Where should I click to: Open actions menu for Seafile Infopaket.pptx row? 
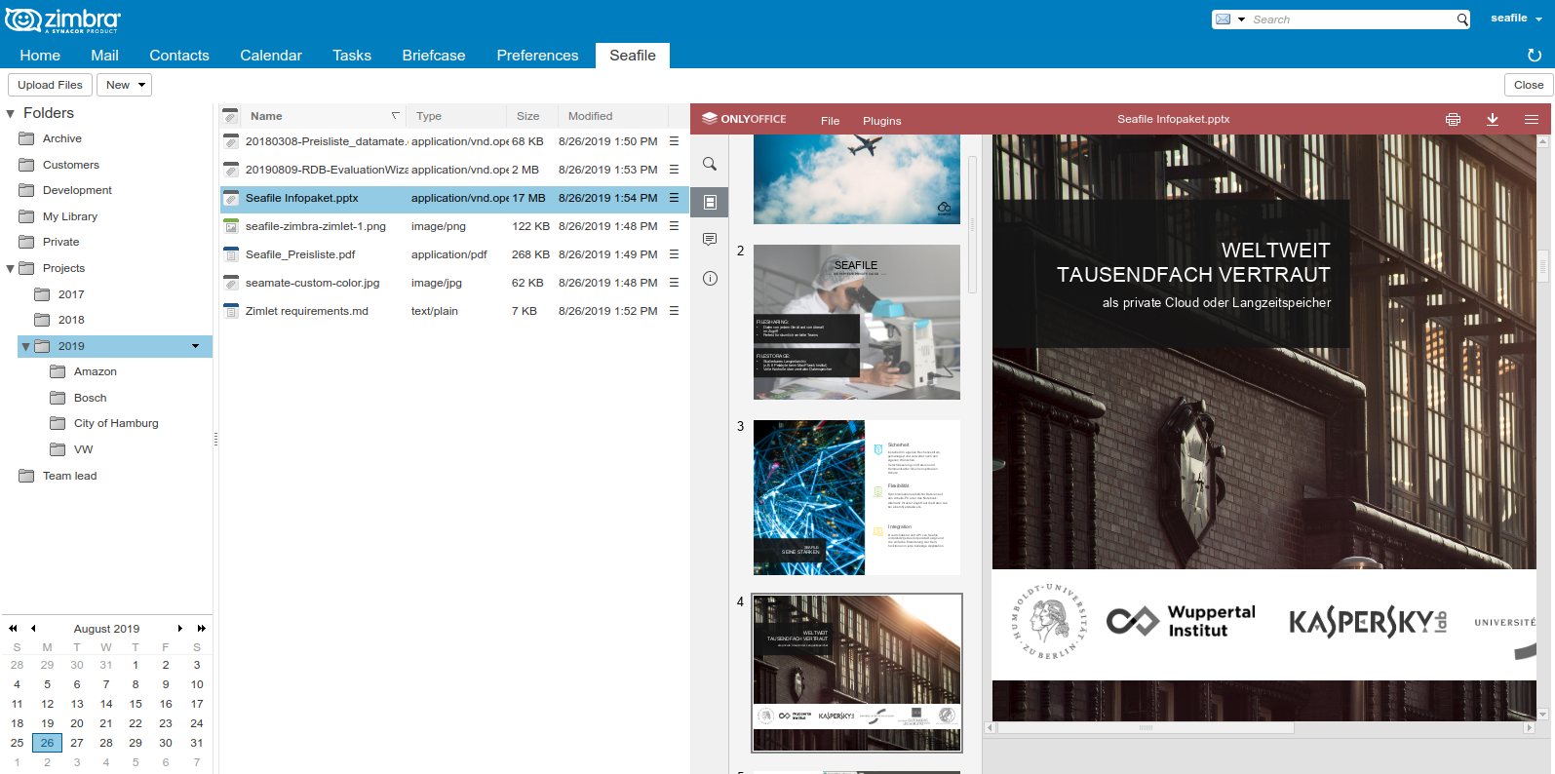point(674,198)
